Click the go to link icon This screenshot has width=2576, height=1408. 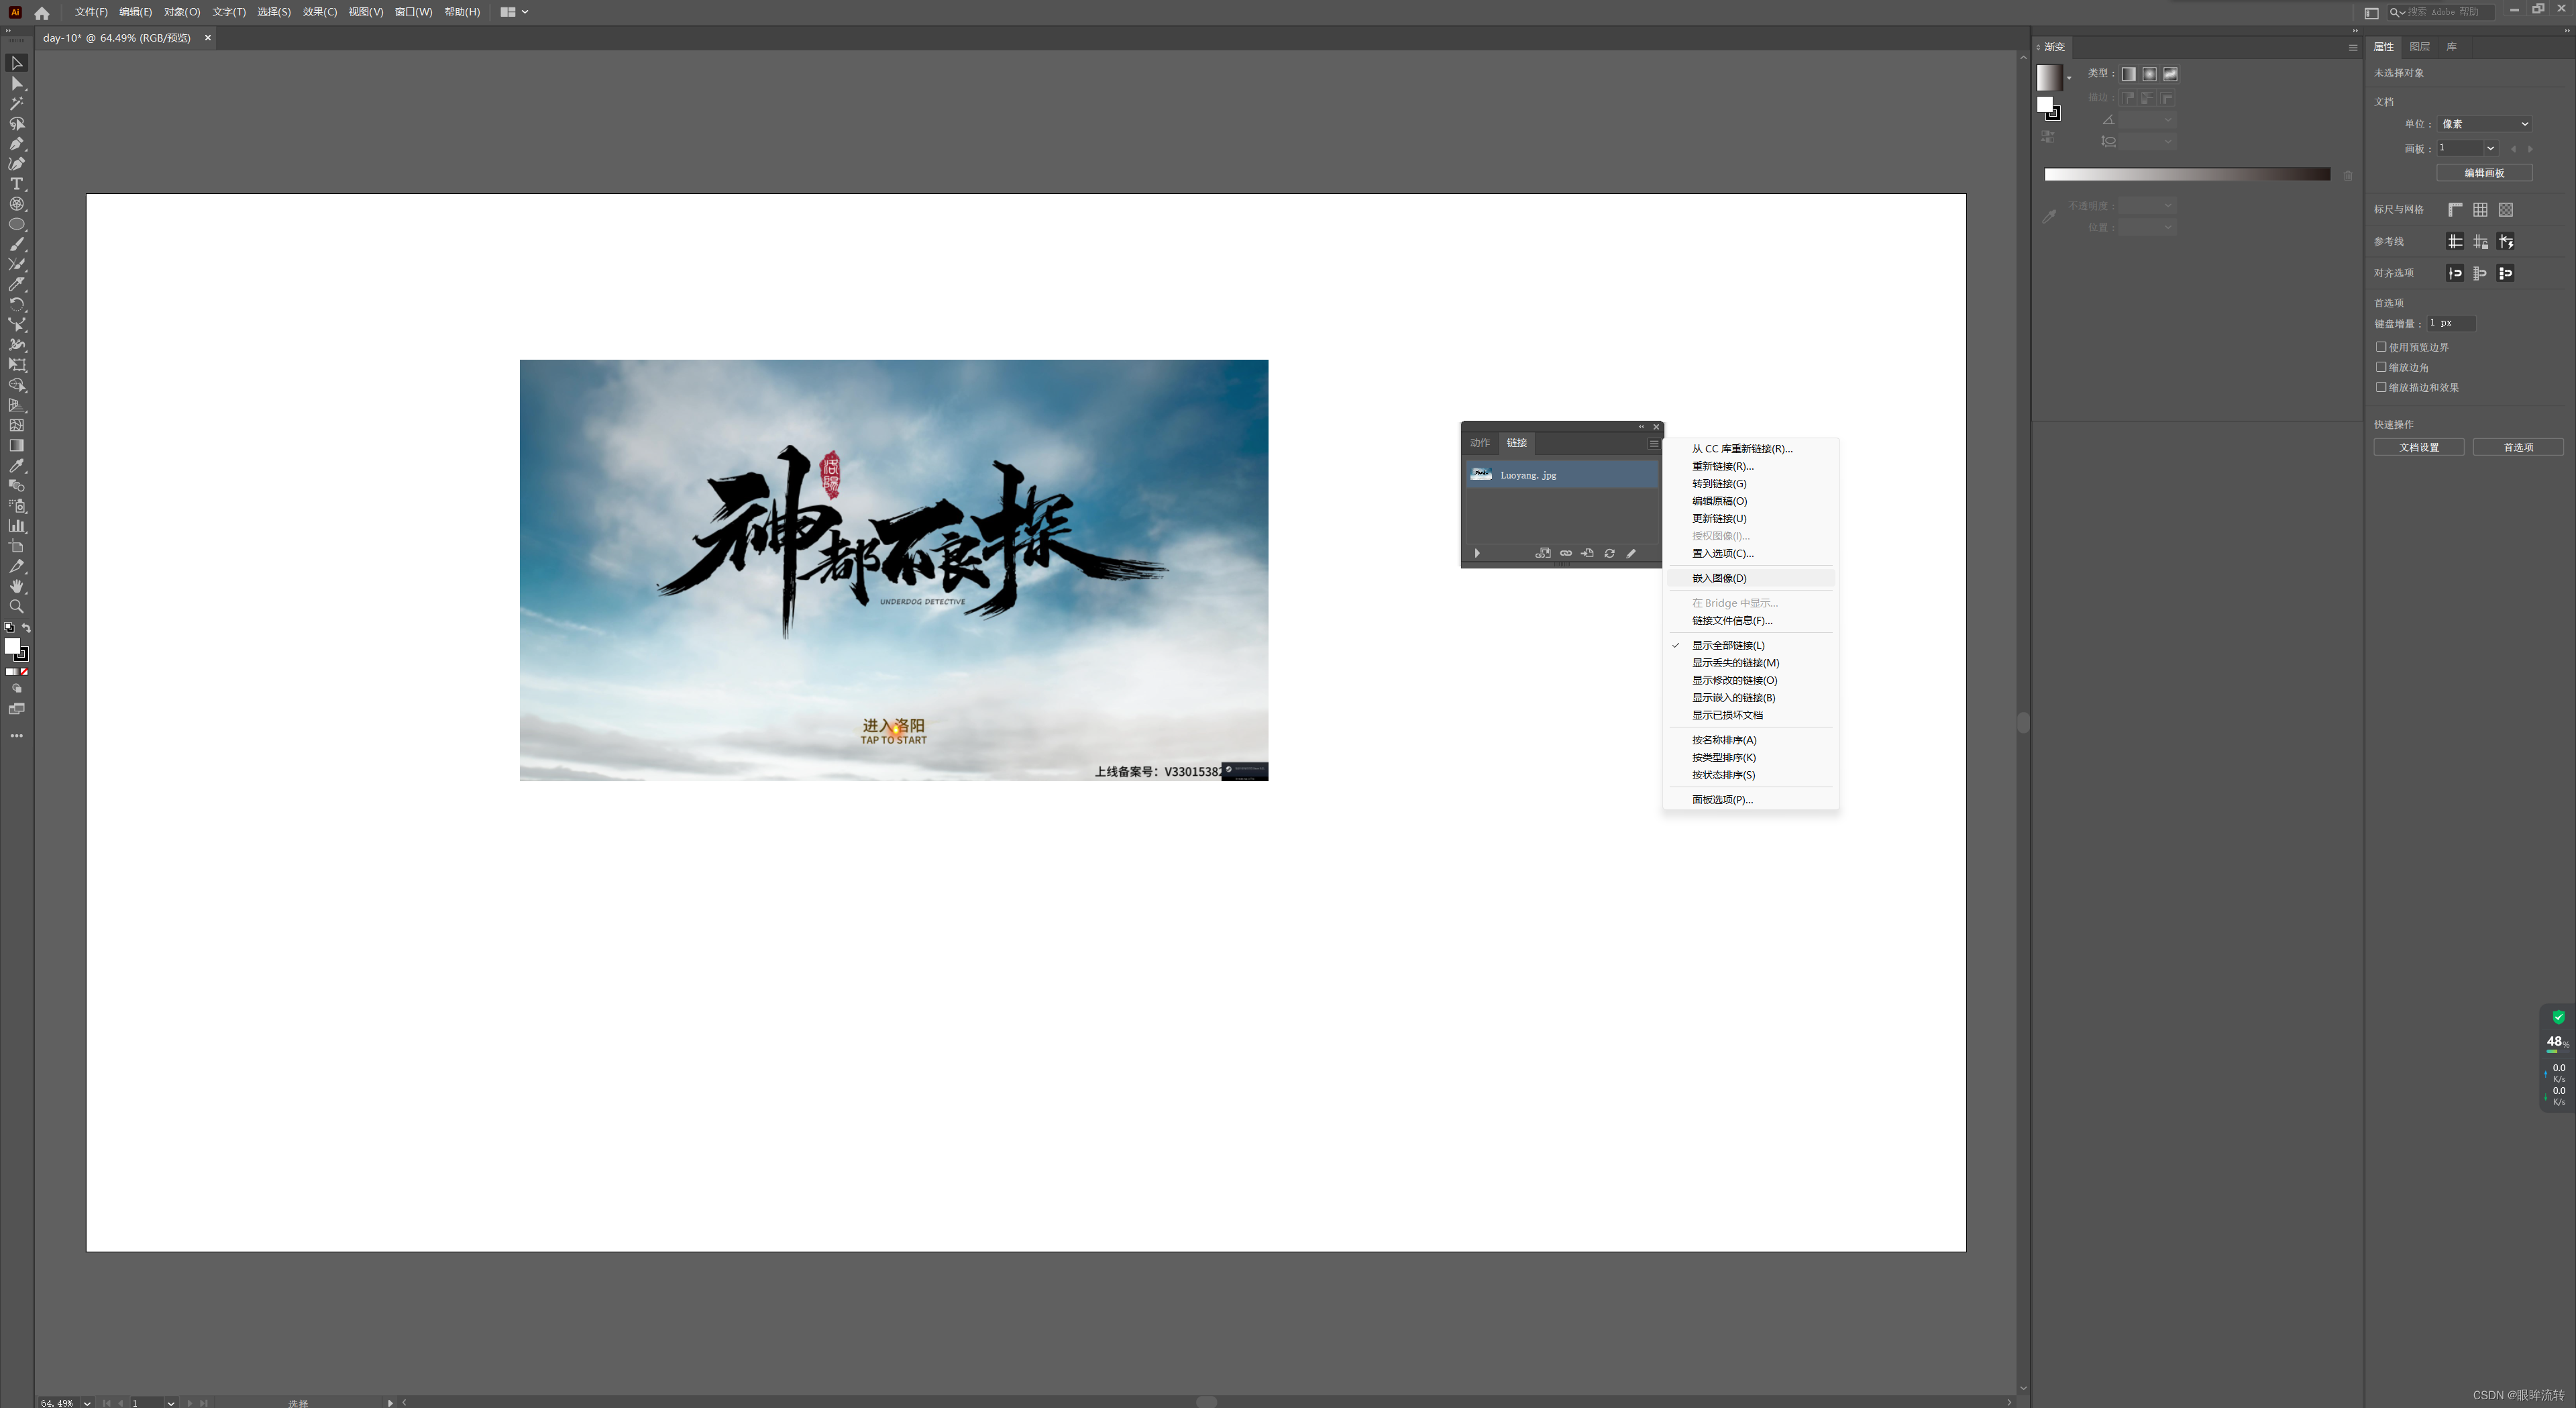coord(1587,554)
